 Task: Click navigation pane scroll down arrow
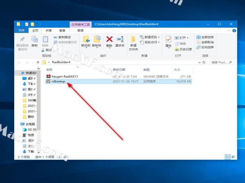tap(39, 152)
